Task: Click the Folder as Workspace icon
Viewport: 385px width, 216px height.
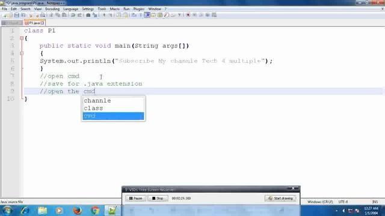Action: (173, 15)
